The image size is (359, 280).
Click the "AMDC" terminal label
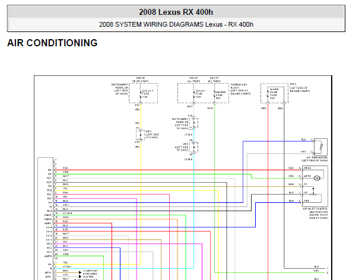[x=48, y=215]
